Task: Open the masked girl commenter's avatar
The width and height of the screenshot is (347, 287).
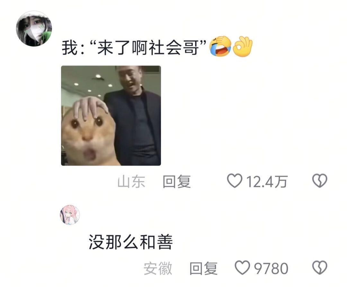Action: [34, 29]
